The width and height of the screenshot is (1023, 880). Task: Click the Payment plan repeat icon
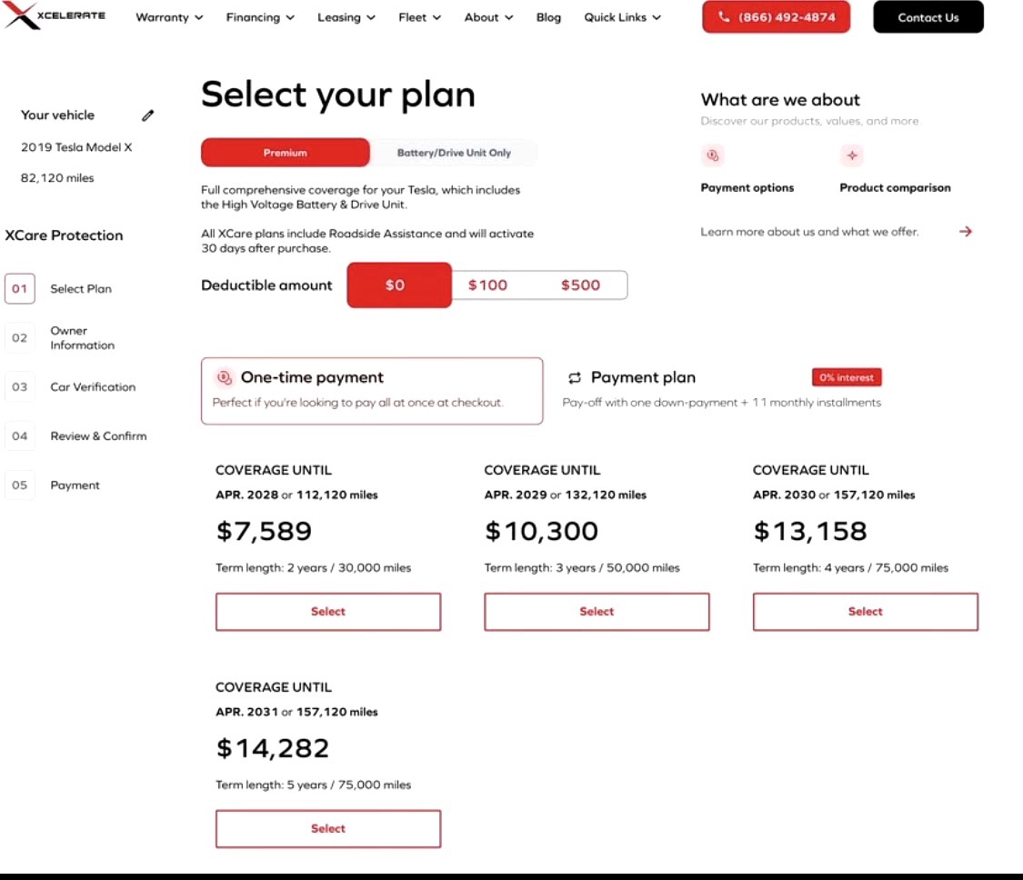pos(574,378)
